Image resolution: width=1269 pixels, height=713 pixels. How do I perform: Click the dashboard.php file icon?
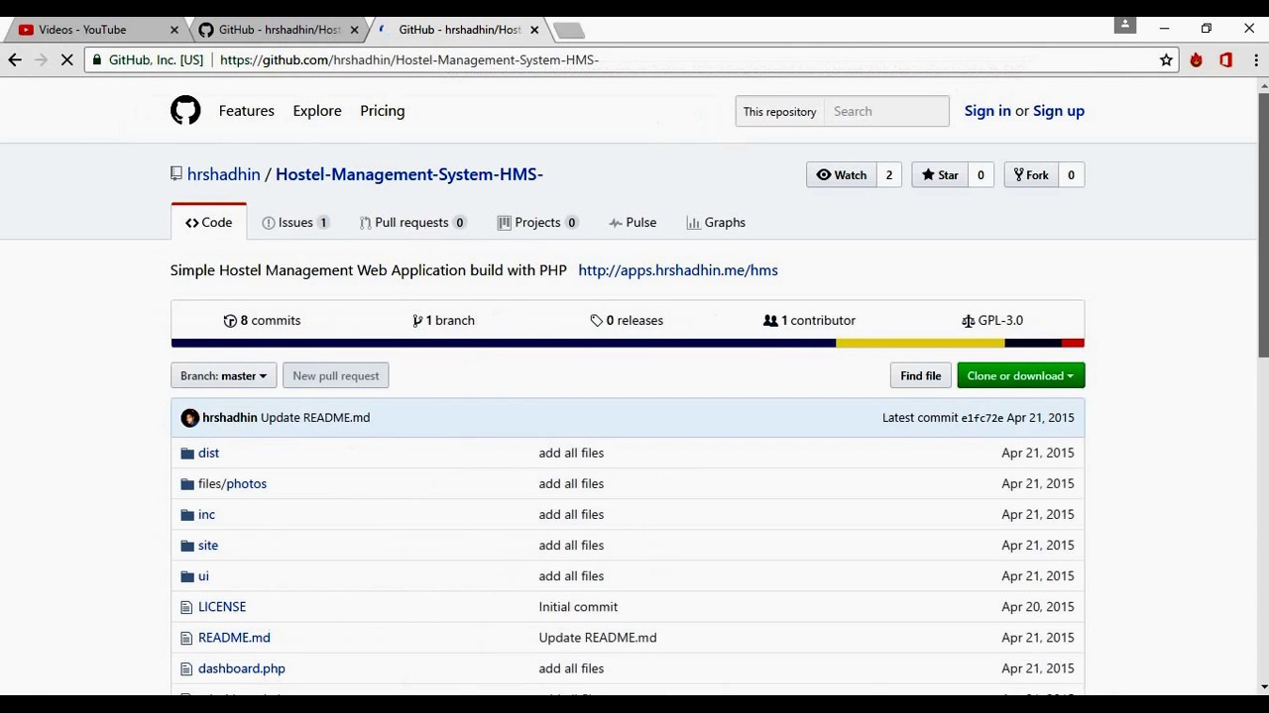point(186,668)
